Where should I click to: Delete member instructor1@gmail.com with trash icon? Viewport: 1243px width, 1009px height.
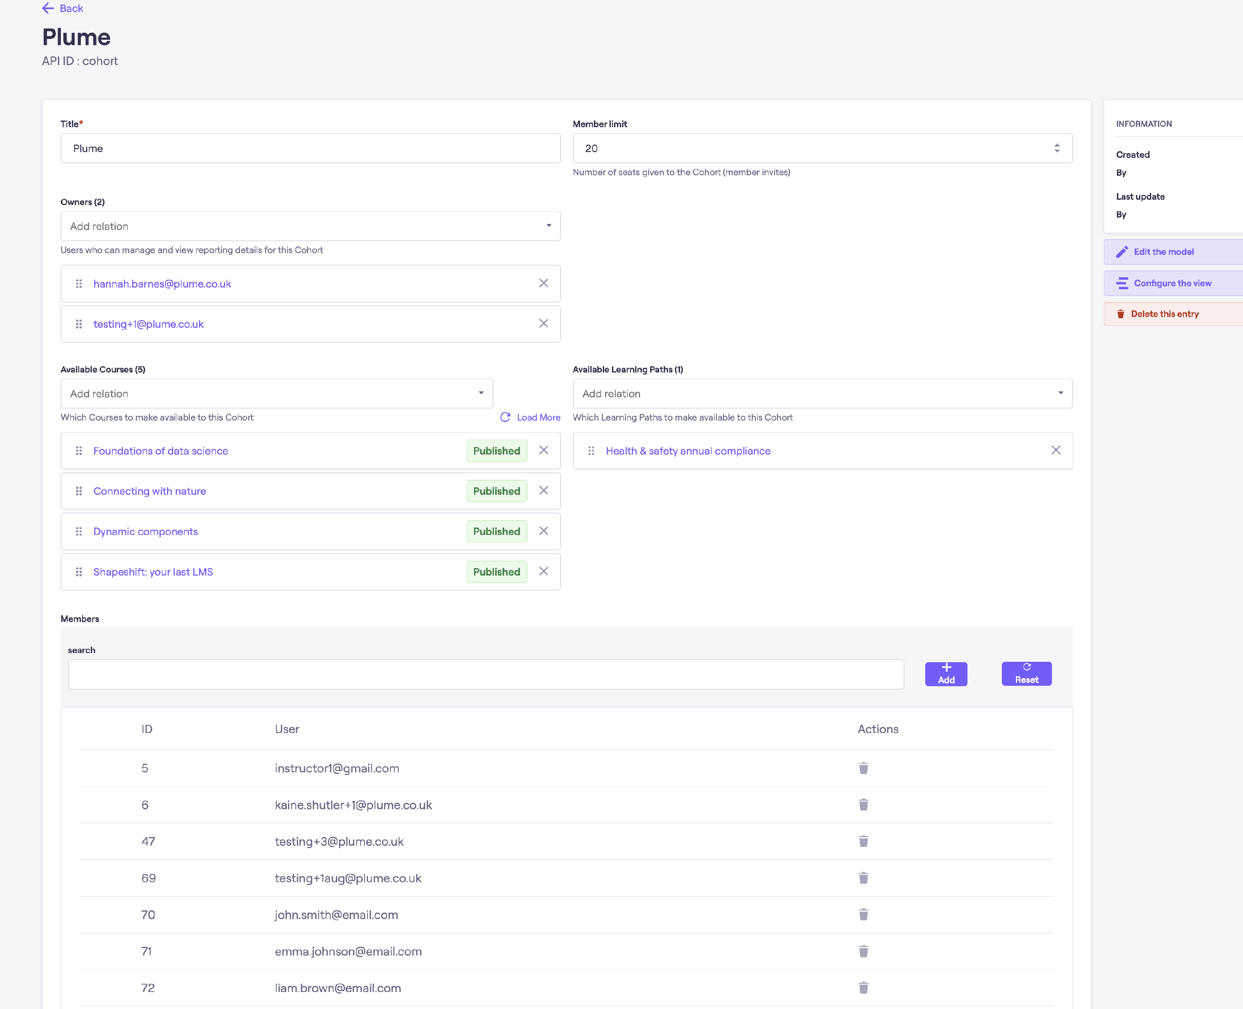[x=863, y=768]
